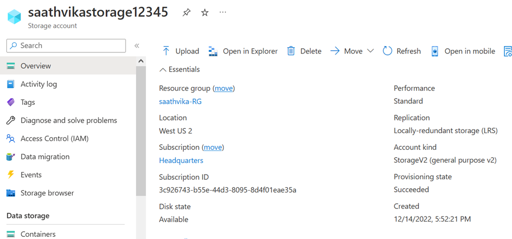Image resolution: width=512 pixels, height=239 pixels.
Task: Click the Move arrow icon
Action: point(335,51)
